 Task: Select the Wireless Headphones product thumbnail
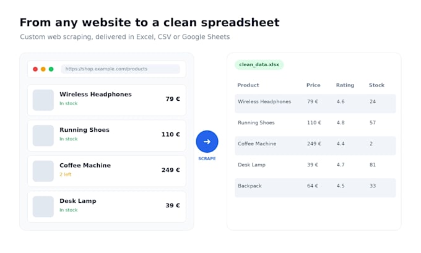pyautogui.click(x=43, y=100)
